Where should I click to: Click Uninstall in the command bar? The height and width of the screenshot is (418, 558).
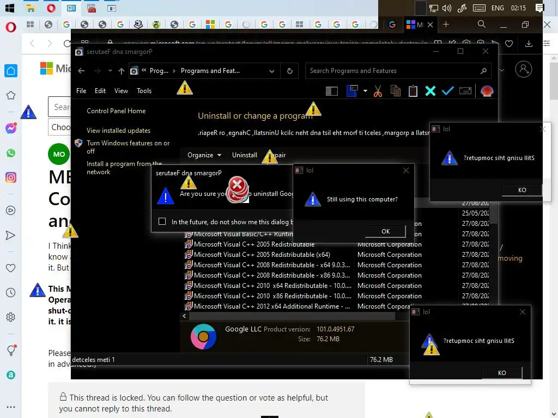(245, 155)
